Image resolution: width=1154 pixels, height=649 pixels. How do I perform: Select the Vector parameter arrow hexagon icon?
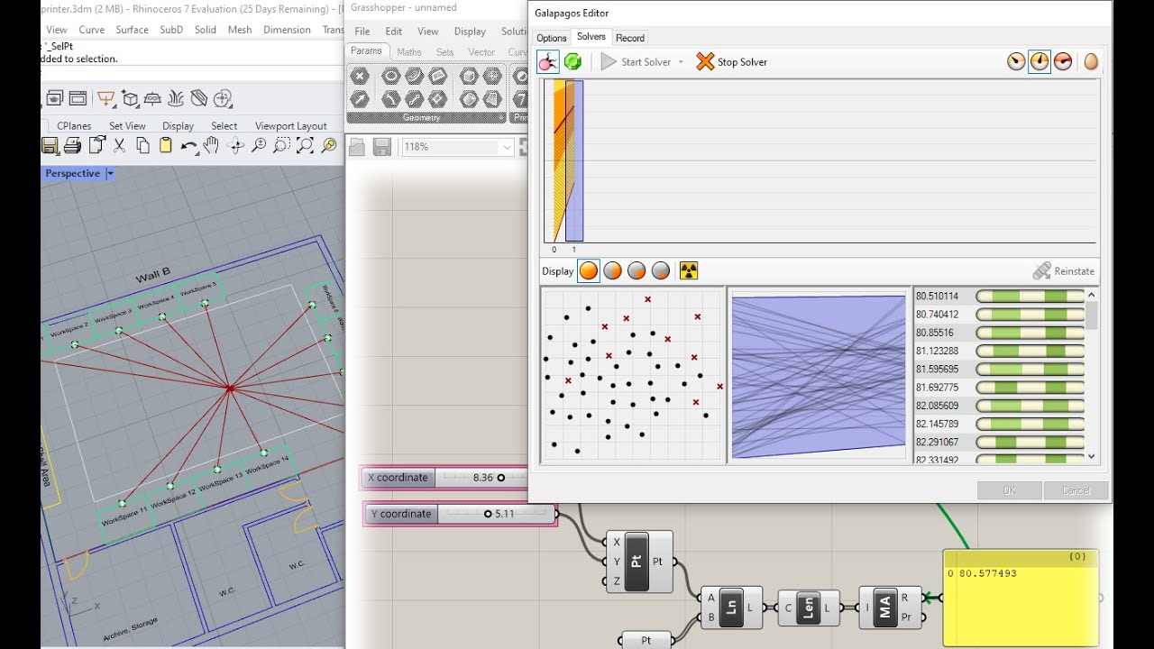tap(359, 98)
